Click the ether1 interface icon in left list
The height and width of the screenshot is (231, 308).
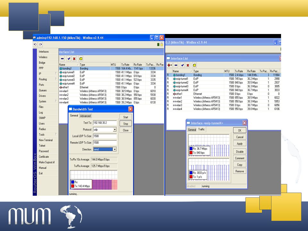pos(61,87)
